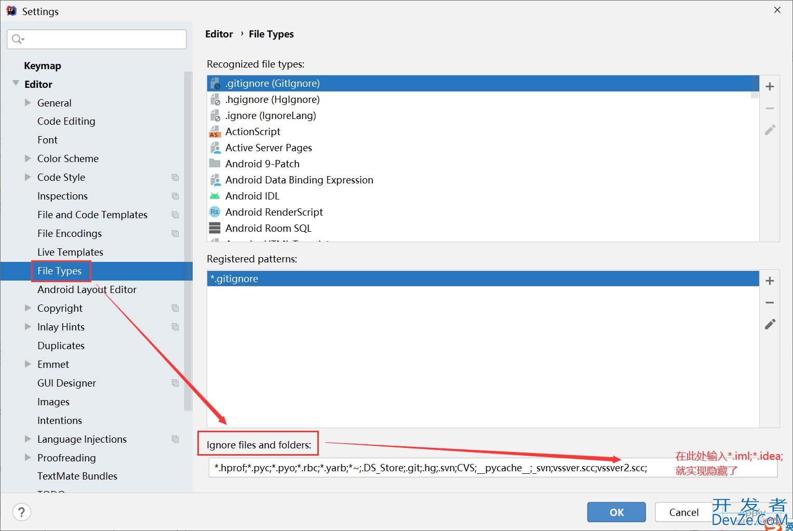Screen dimensions: 793x531
Task: Click the copy icon beside File Encodings
Action: pyautogui.click(x=175, y=234)
